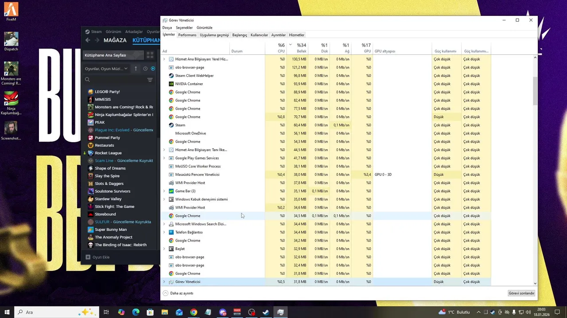Viewport: 567px width, 318px height.
Task: Switch to the Performans tab
Action: 187,35
